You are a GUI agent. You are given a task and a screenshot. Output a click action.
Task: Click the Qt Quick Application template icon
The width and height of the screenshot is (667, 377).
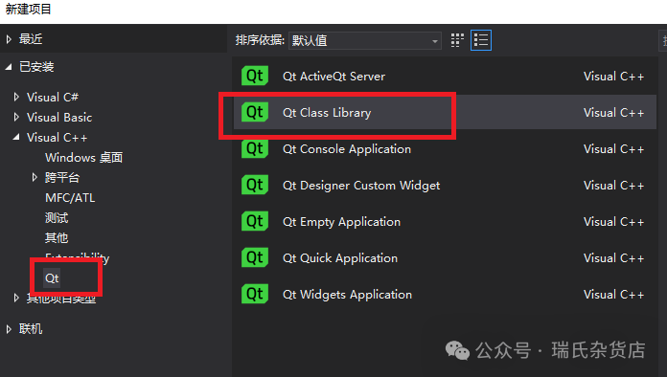pyautogui.click(x=255, y=257)
